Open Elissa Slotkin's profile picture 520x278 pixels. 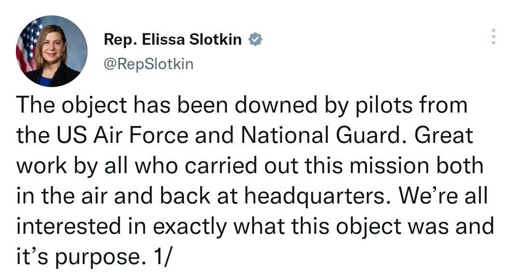[x=52, y=51]
